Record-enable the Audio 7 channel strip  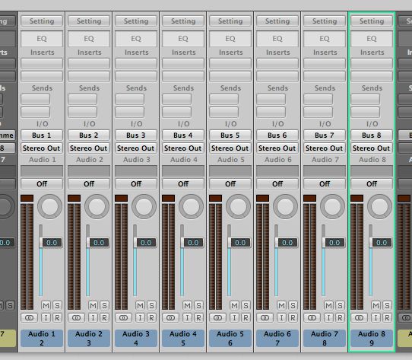pos(340,318)
